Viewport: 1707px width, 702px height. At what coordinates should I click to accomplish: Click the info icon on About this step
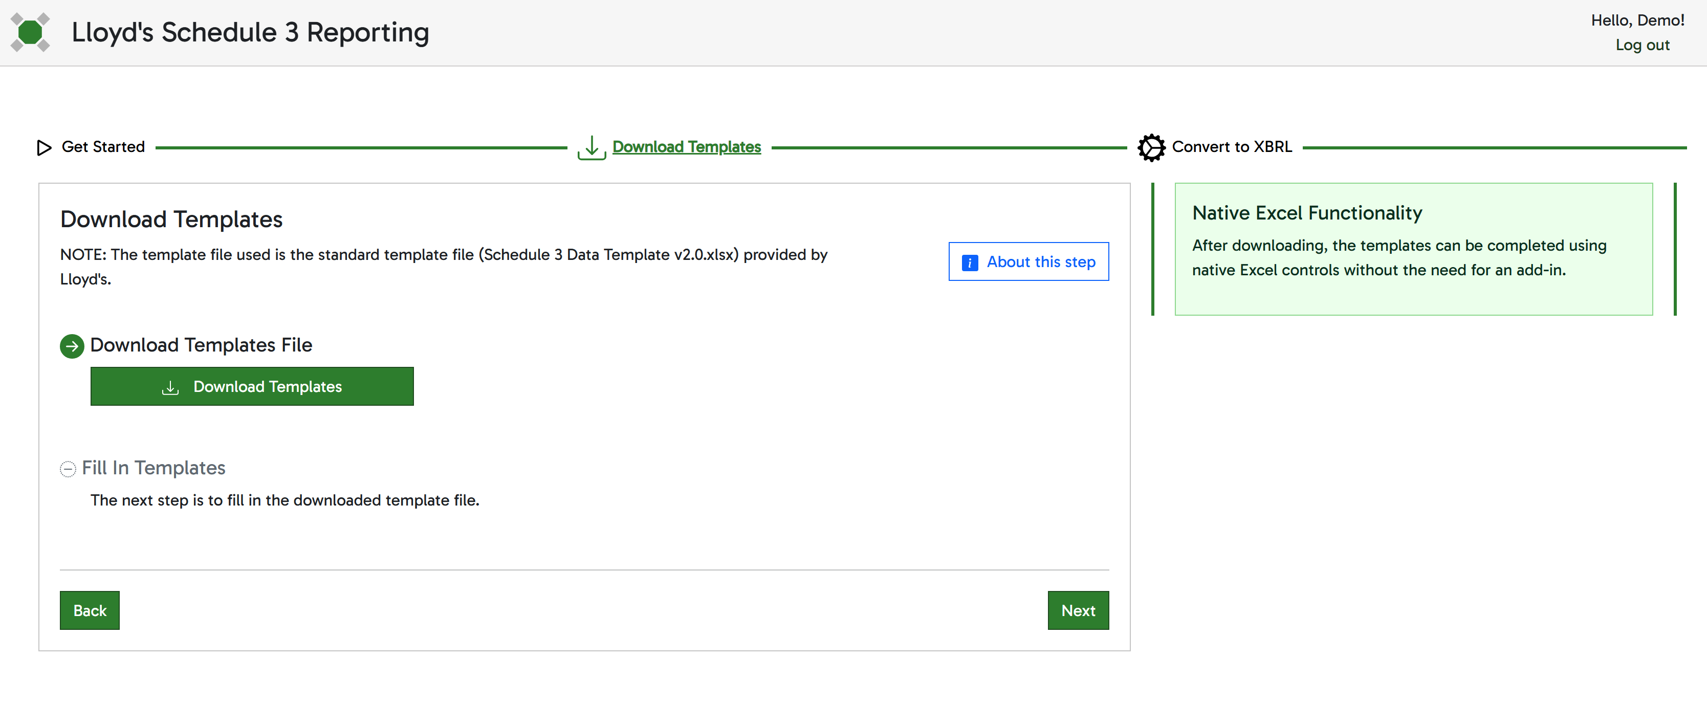click(970, 262)
